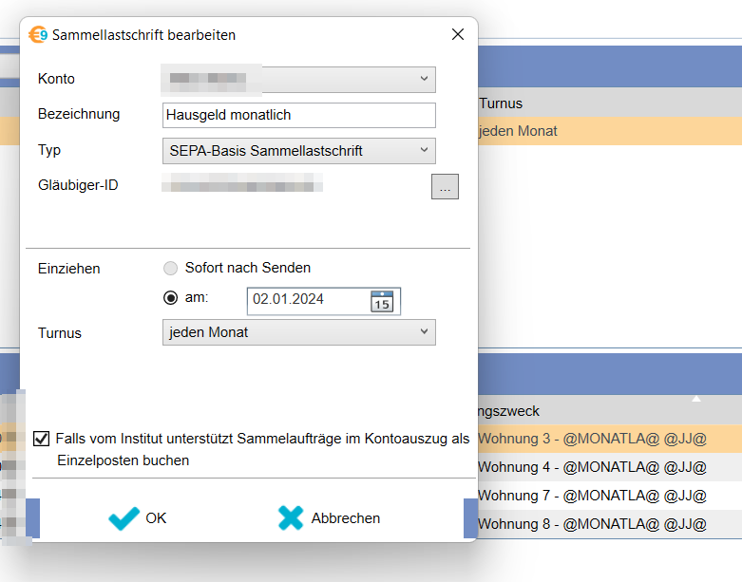Viewport: 742px width, 582px height.
Task: Select the 'Wohnung 8 - @MONATLA@ @JJ@' row
Action: click(x=610, y=524)
